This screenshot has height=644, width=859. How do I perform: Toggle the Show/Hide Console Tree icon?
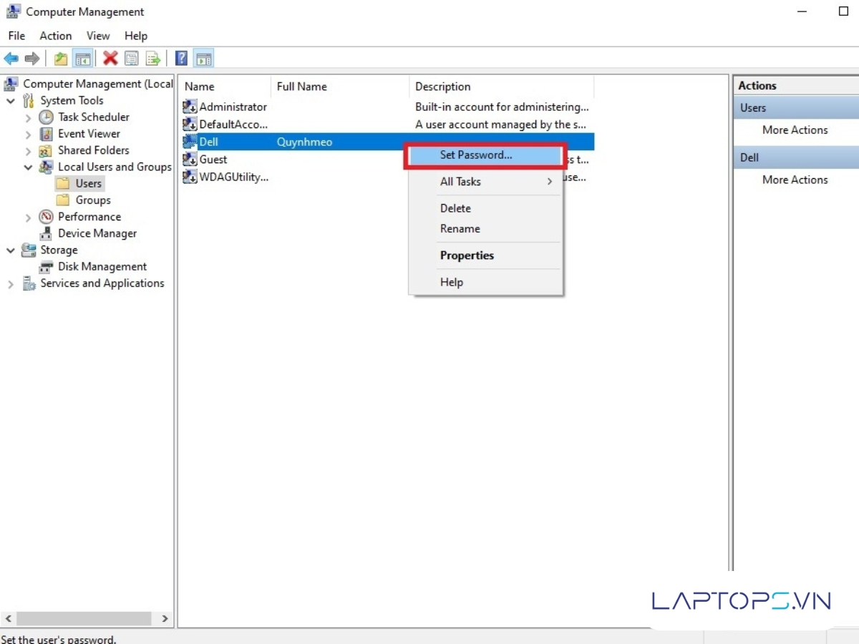click(83, 59)
